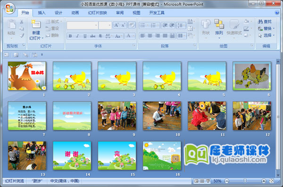Increase font size with the large A icon
The image size is (283, 187).
[x=116, y=25]
